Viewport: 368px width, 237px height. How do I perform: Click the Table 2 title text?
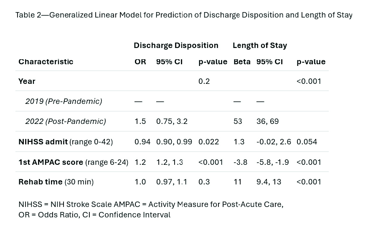tap(184, 15)
